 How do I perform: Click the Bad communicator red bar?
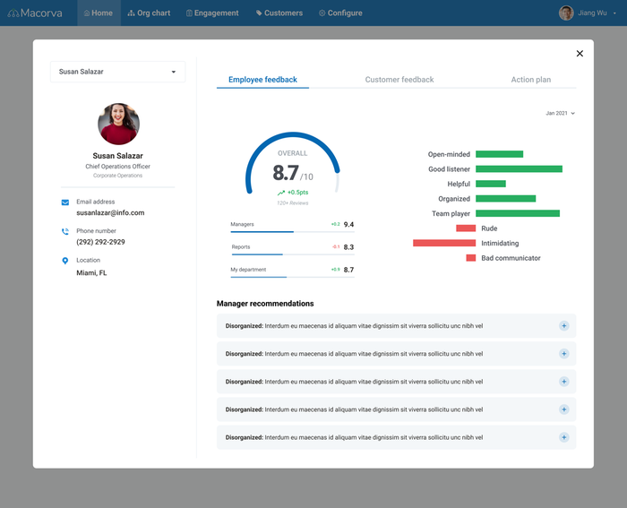[x=471, y=258]
